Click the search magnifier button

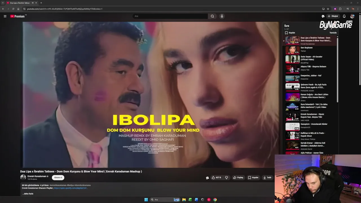pos(212,16)
